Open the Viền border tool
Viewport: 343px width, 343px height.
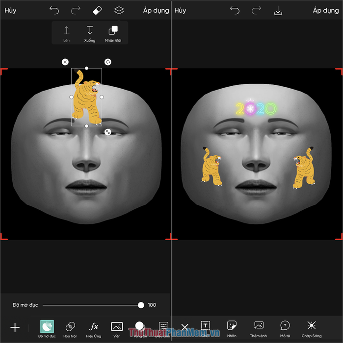pyautogui.click(x=117, y=329)
